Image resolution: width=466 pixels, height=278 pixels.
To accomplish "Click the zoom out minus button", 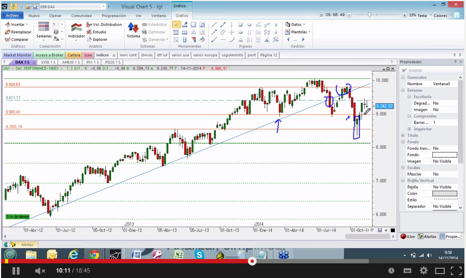I will click(349, 15).
